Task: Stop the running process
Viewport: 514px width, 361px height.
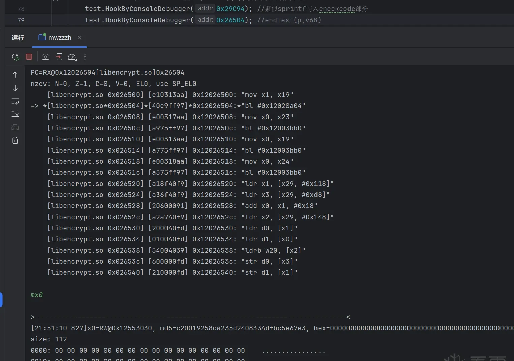Action: pyautogui.click(x=29, y=57)
